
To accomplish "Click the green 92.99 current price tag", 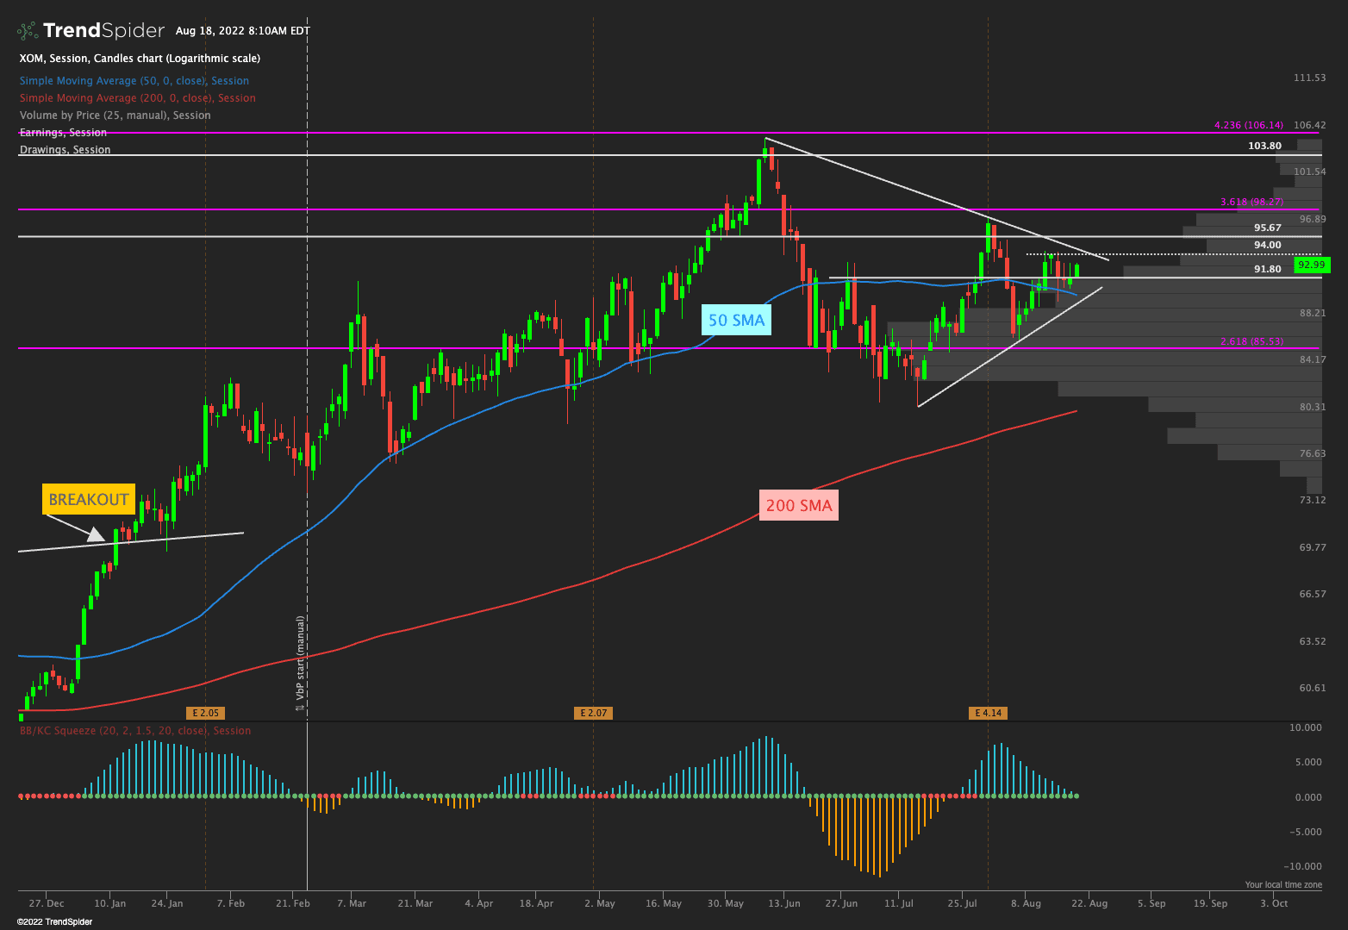I will (1312, 265).
